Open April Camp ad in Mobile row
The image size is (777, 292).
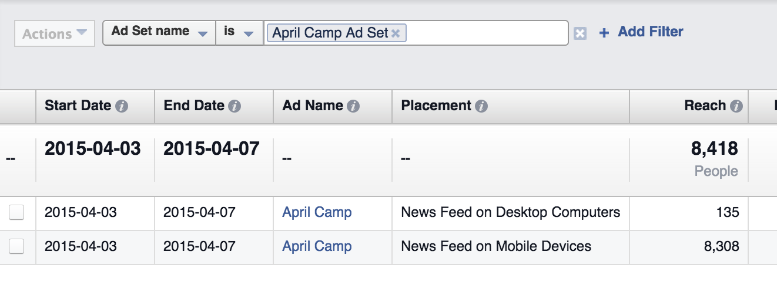coord(317,246)
